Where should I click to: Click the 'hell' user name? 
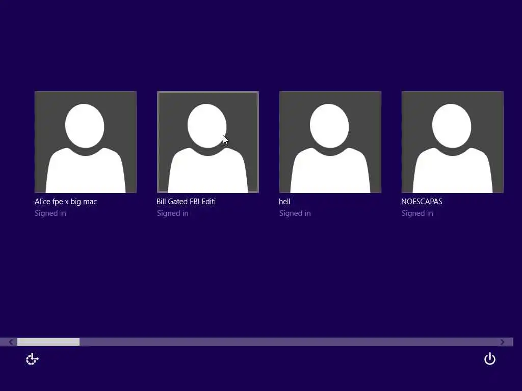(x=284, y=202)
